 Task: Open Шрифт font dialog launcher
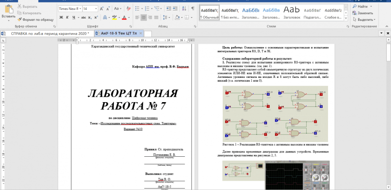tap(131, 26)
